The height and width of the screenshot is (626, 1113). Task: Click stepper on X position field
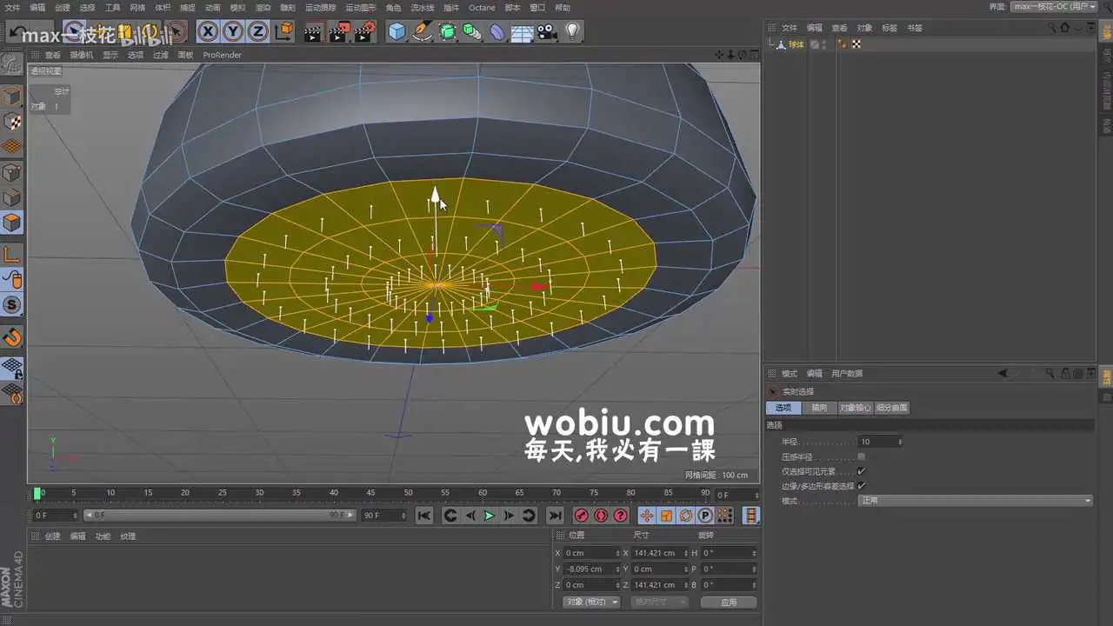616,553
